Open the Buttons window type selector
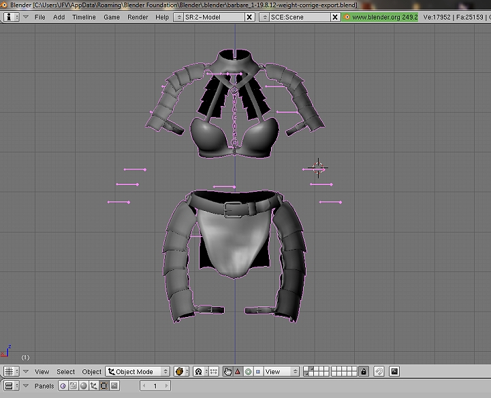 pyautogui.click(x=12, y=386)
